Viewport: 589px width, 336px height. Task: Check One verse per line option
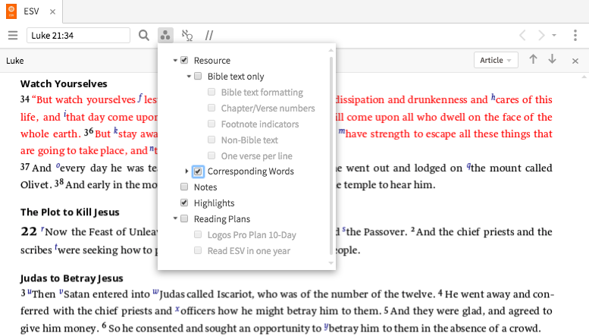211,155
